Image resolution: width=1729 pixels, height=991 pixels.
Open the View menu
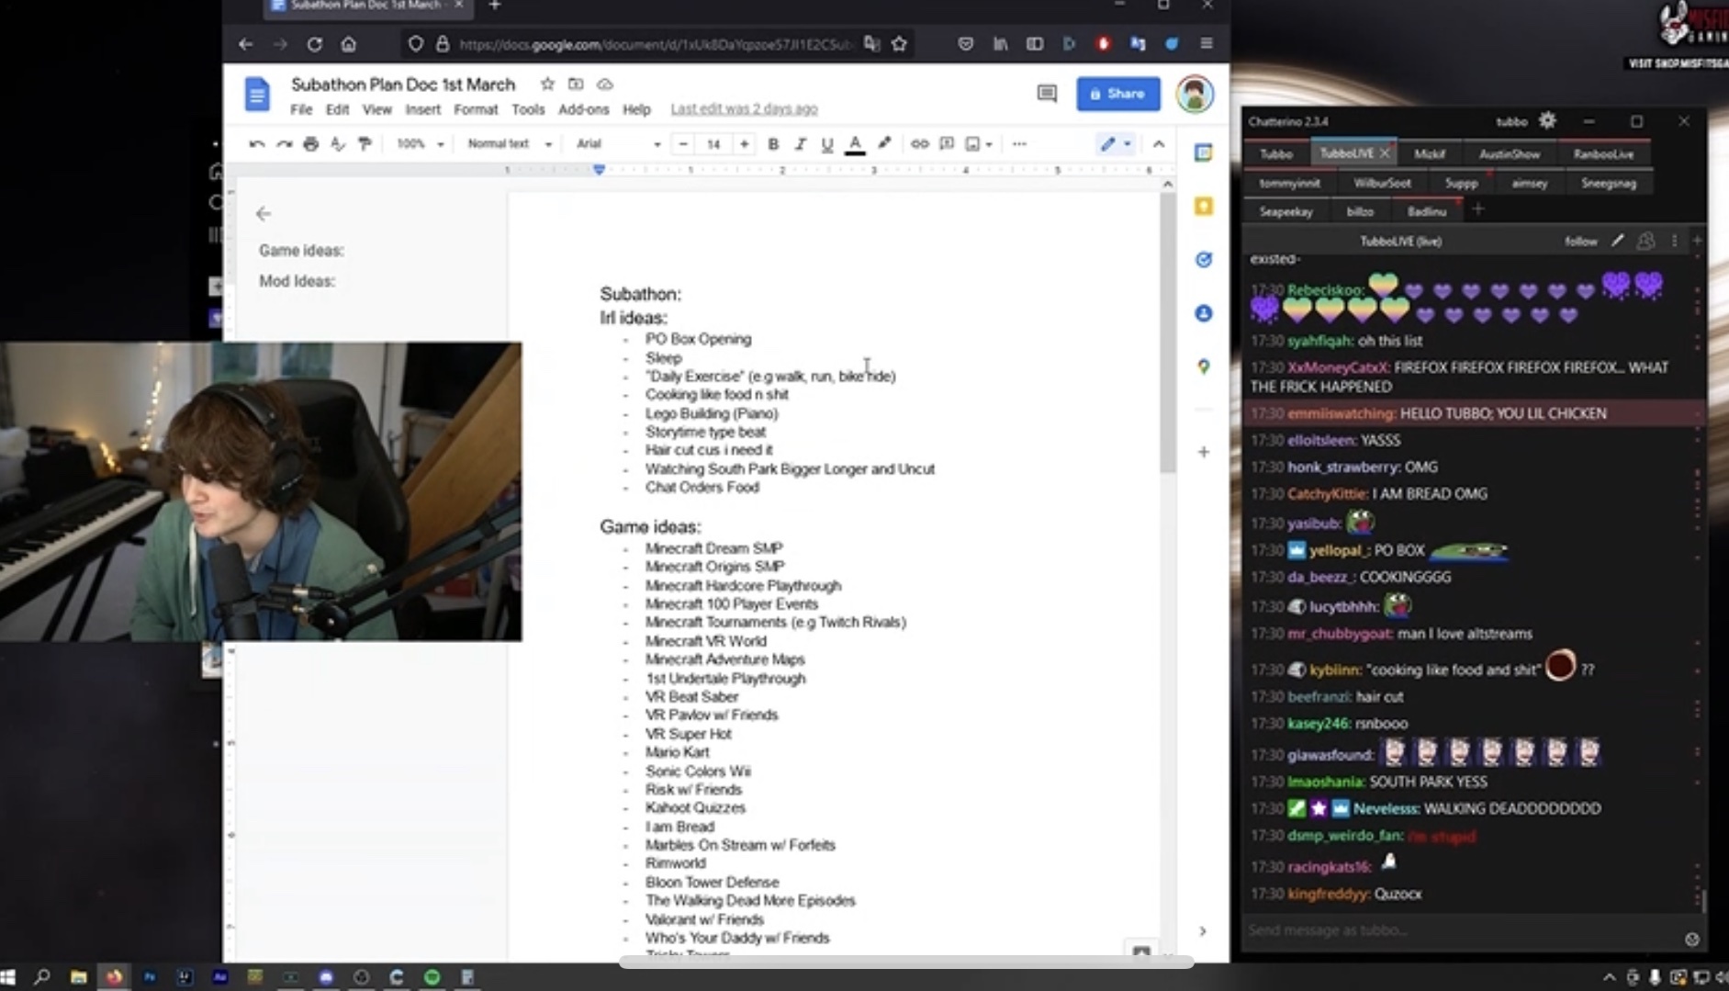point(376,109)
